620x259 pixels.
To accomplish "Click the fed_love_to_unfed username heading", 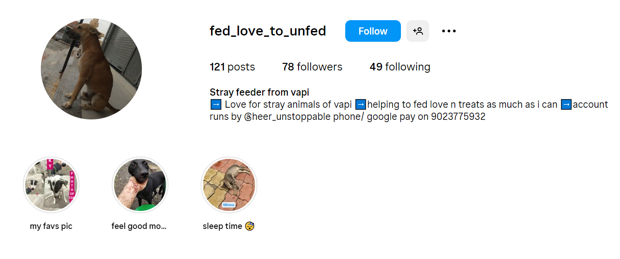I will point(268,31).
